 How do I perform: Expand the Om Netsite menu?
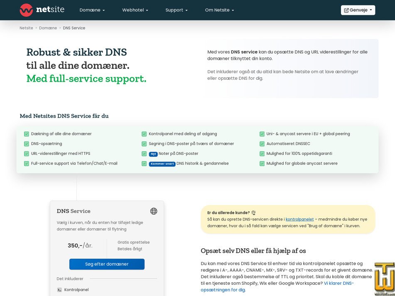tap(219, 10)
